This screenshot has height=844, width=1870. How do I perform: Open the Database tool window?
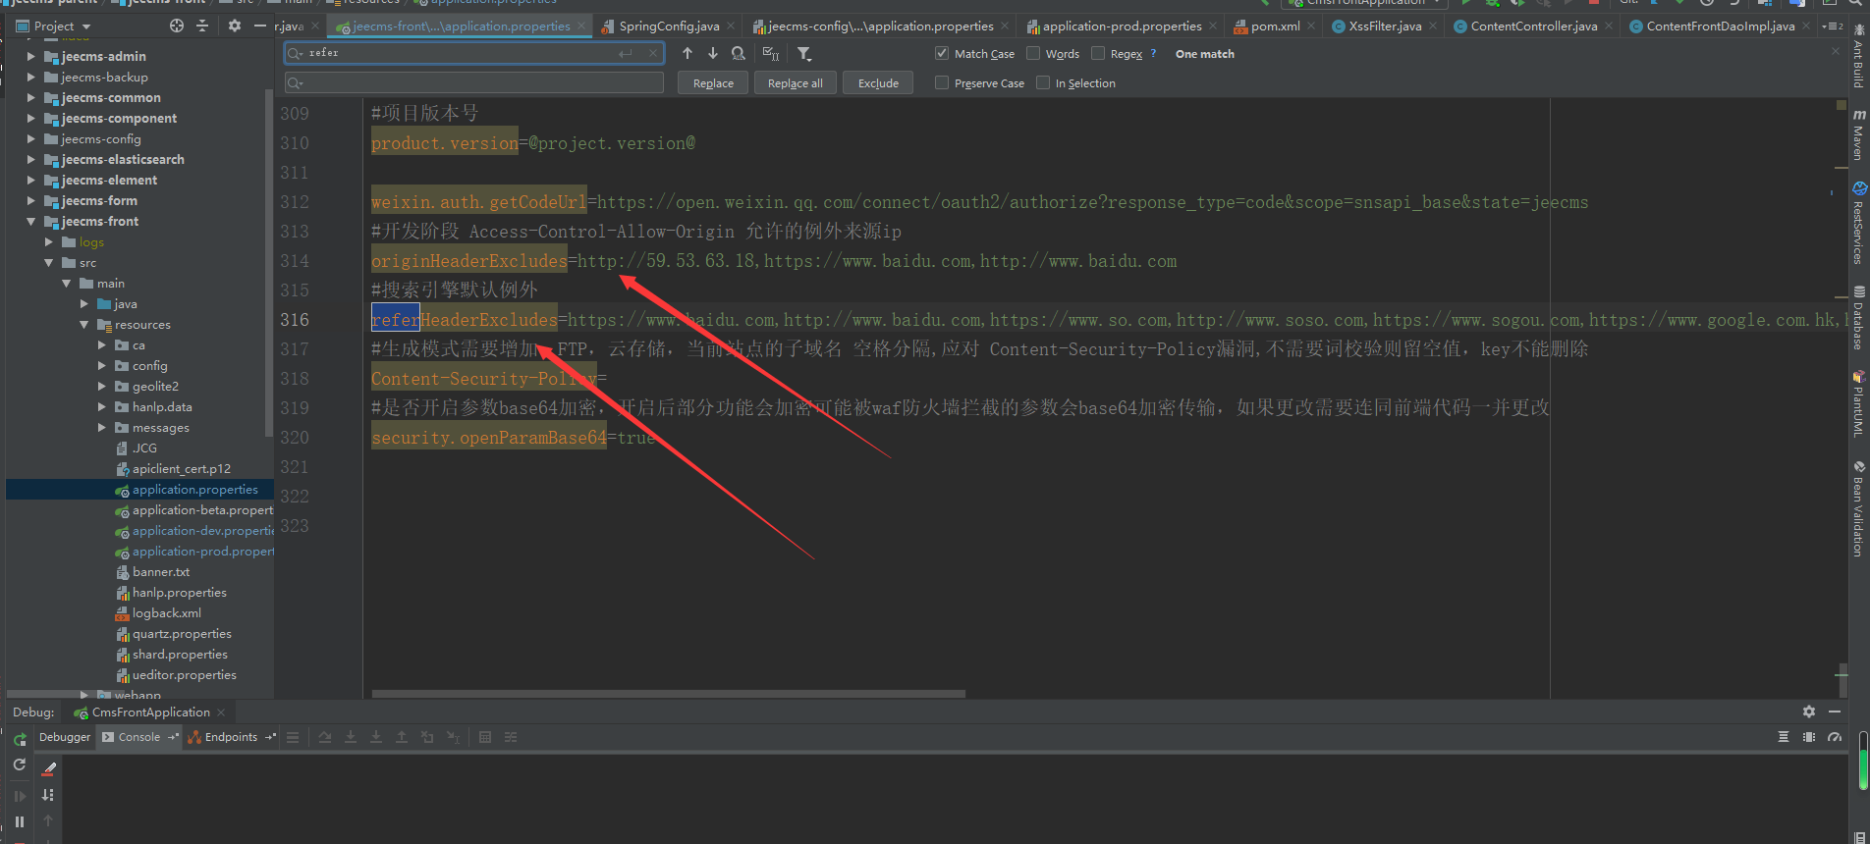[x=1858, y=319]
